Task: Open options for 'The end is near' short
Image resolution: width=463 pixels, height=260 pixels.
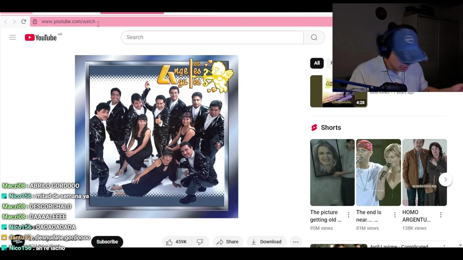Action: click(395, 215)
